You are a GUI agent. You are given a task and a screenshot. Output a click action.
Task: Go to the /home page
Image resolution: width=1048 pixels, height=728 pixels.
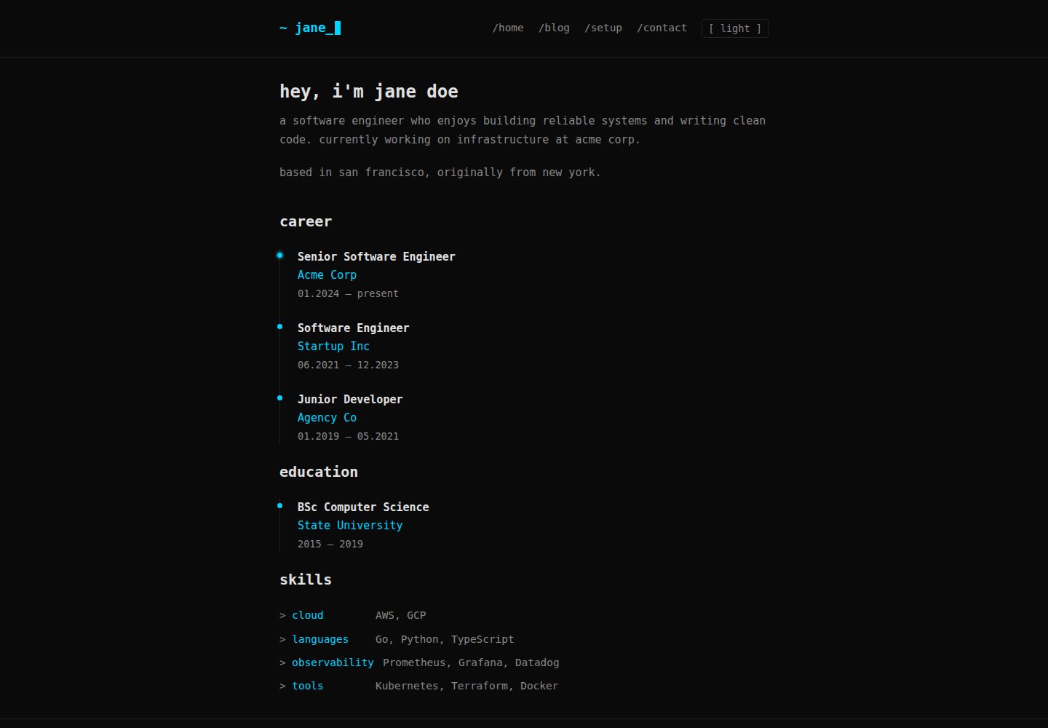coord(508,28)
